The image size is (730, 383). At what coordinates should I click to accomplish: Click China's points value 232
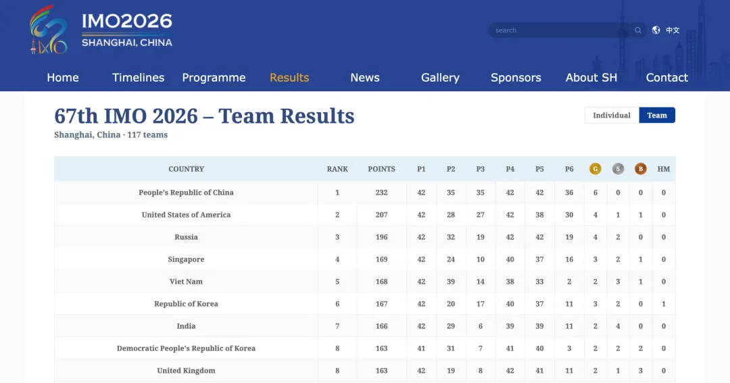click(x=381, y=193)
